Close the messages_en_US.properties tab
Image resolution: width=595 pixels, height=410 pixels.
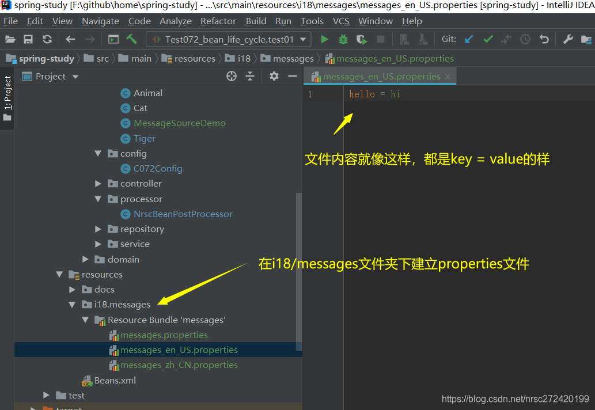pos(448,77)
